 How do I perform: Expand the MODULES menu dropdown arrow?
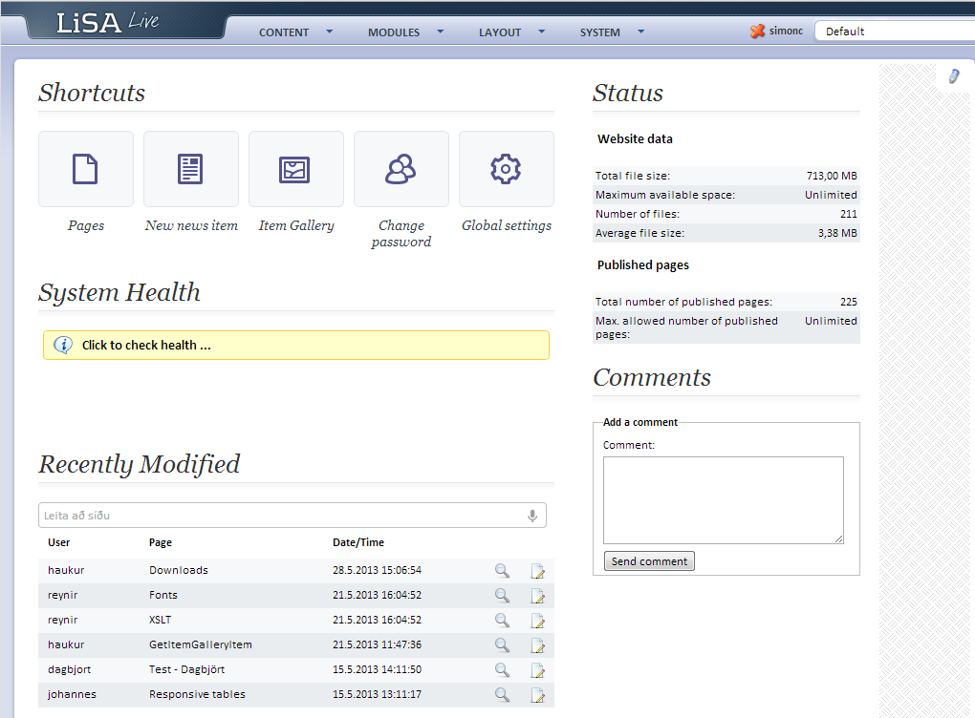click(441, 32)
